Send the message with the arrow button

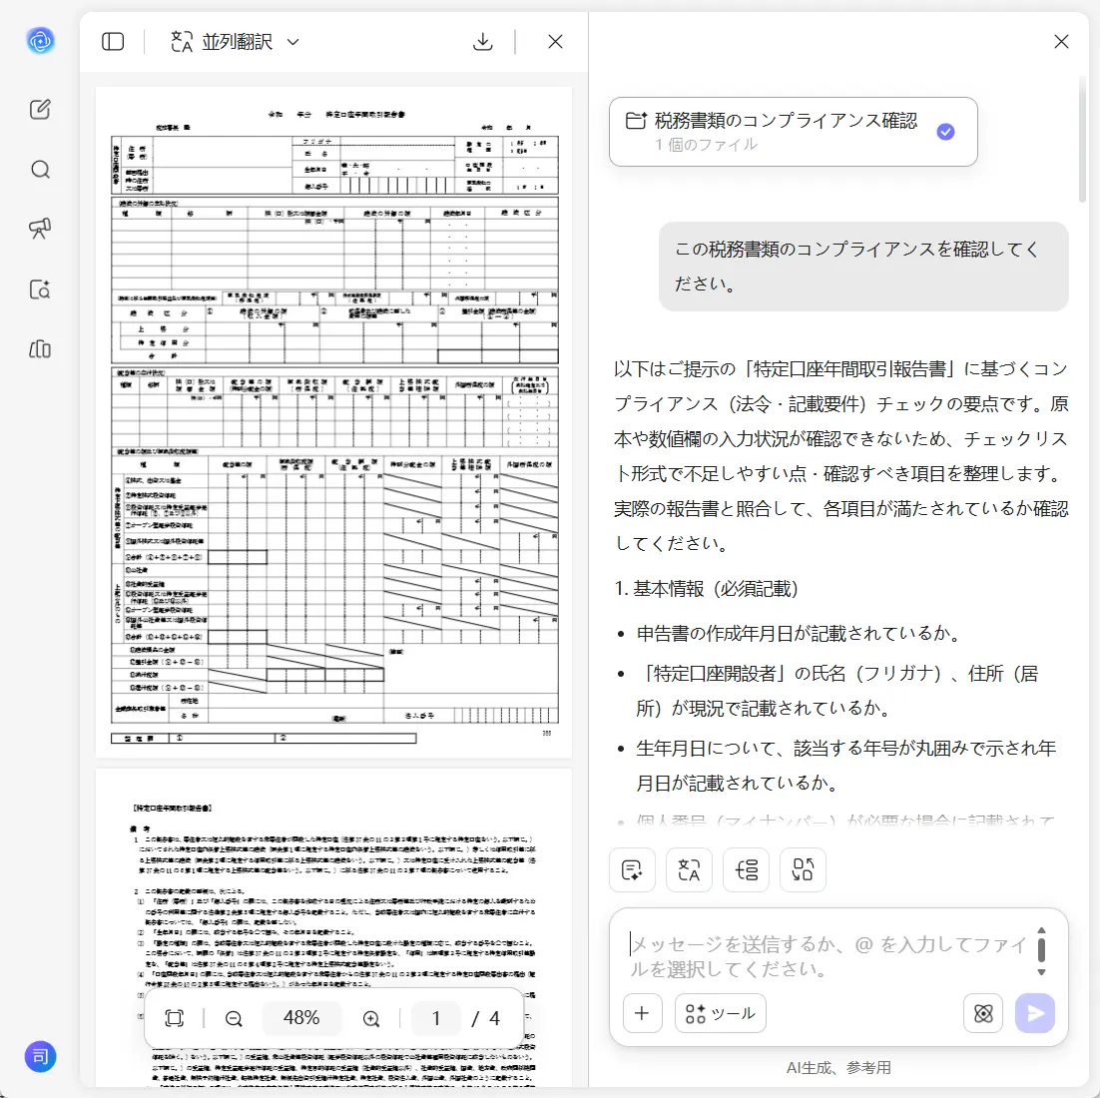(1035, 1013)
